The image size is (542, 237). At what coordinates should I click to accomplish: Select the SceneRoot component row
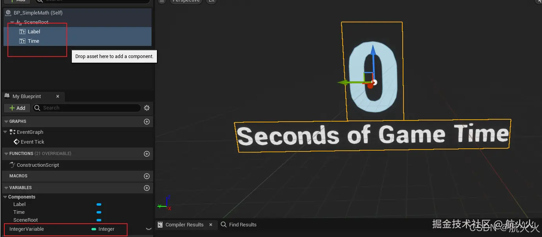point(77,22)
